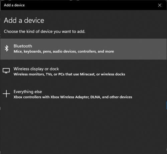Click the 'Add a device' title bar text

point(14,5)
